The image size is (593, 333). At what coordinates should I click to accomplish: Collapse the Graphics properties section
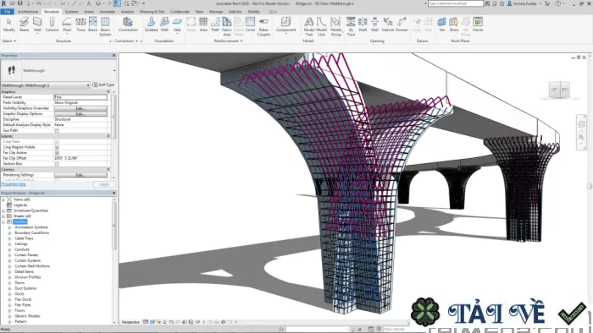pyautogui.click(x=108, y=91)
